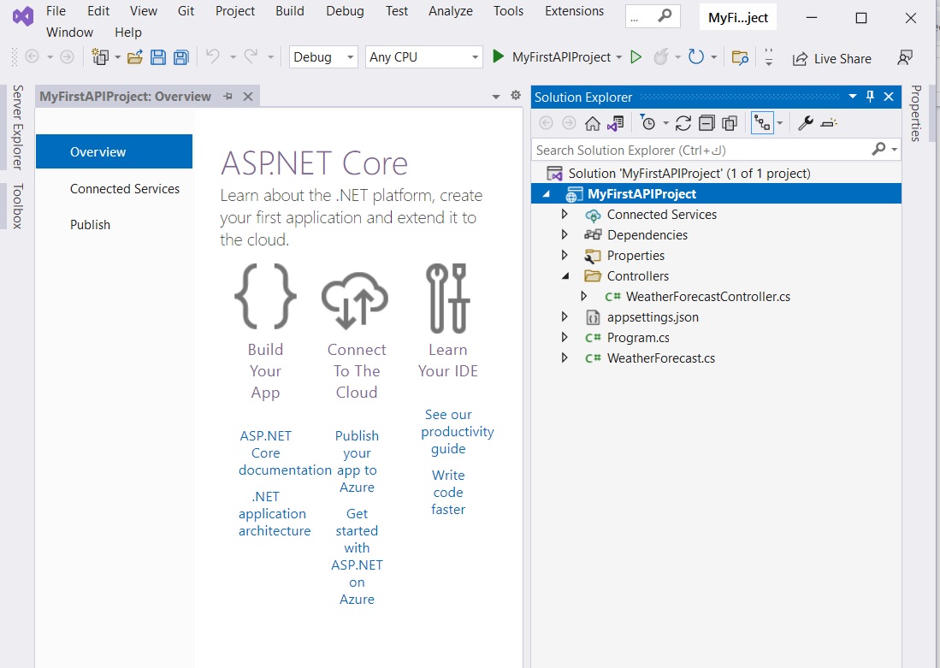Image resolution: width=940 pixels, height=668 pixels.
Task: Click the Undo arrow icon
Action: coord(213,56)
